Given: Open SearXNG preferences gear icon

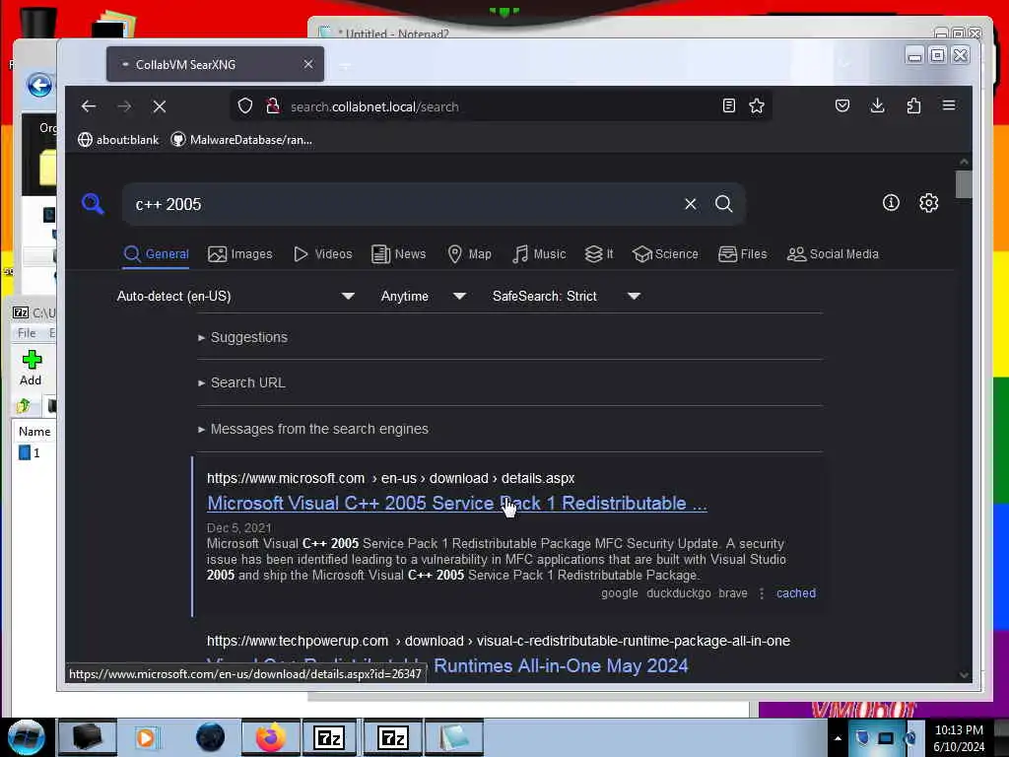Looking at the screenshot, I should point(928,203).
